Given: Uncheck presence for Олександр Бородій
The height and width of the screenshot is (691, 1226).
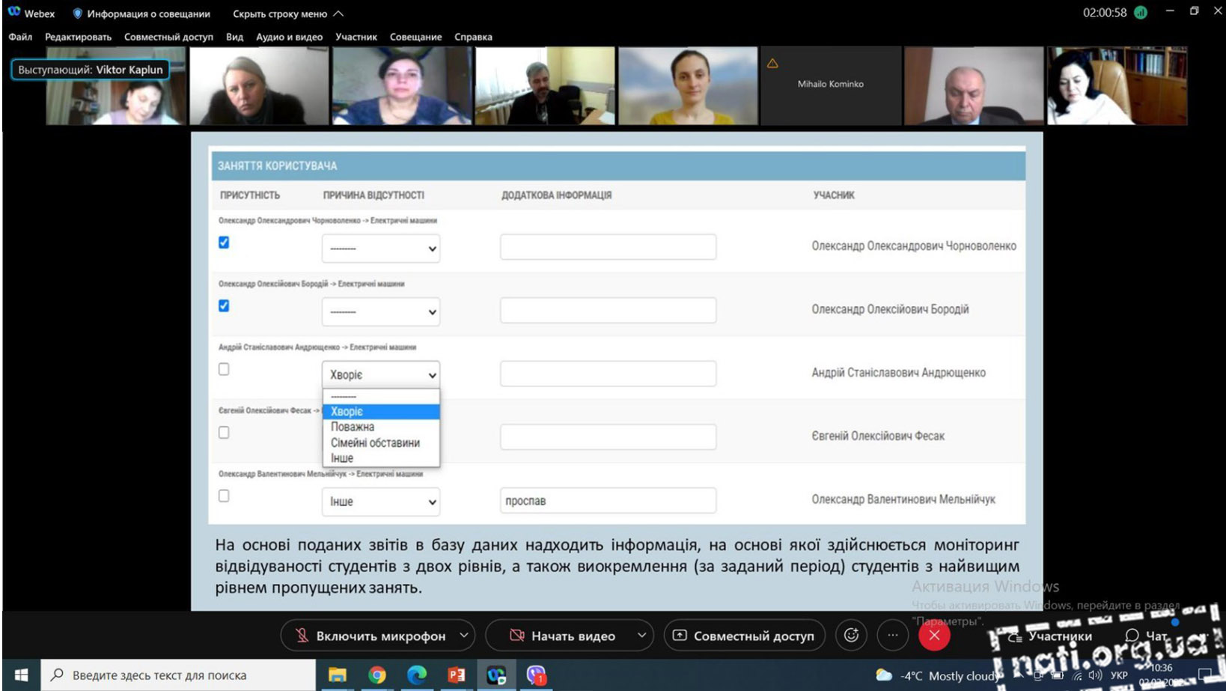Looking at the screenshot, I should pos(224,305).
